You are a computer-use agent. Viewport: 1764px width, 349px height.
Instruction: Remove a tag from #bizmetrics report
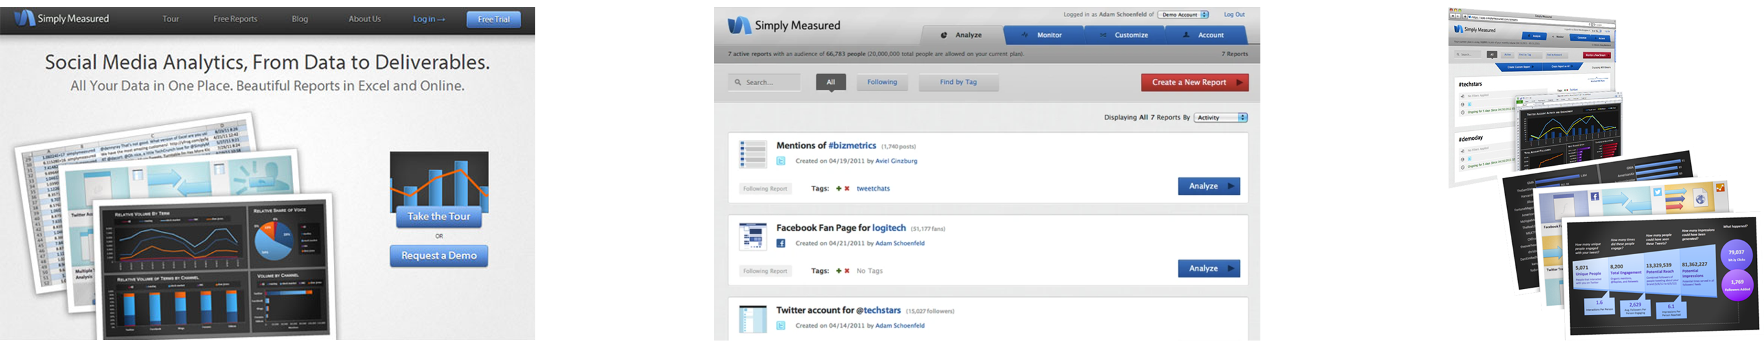click(x=847, y=189)
